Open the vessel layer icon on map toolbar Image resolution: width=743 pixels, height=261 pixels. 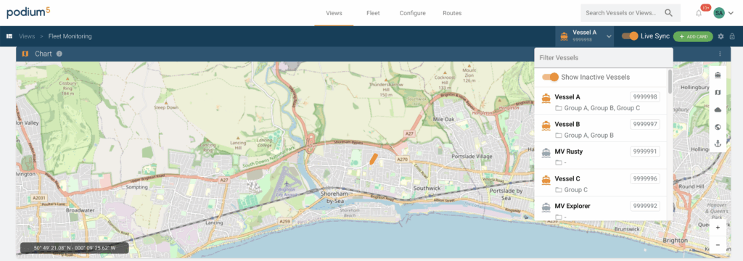(x=718, y=75)
